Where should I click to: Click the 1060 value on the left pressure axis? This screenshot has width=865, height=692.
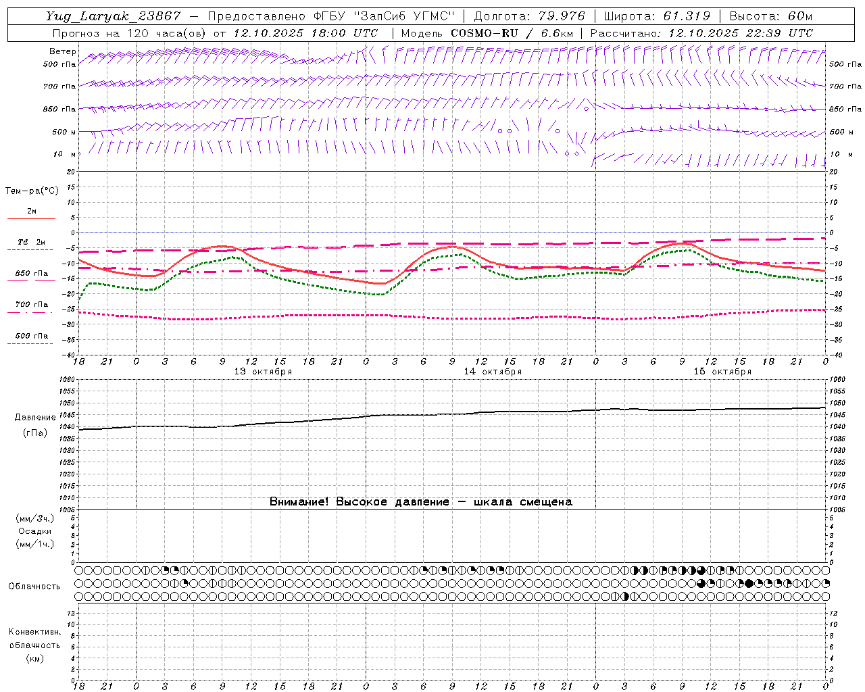[66, 380]
